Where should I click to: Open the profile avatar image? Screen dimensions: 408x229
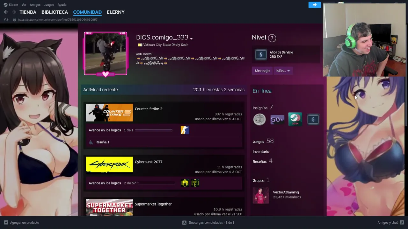point(106,53)
